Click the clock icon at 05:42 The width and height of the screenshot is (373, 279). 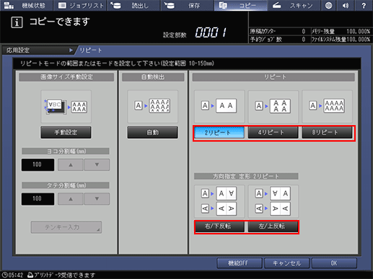(5, 275)
